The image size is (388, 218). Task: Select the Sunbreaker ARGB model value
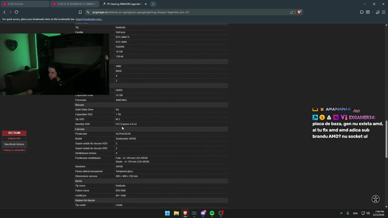point(126,139)
